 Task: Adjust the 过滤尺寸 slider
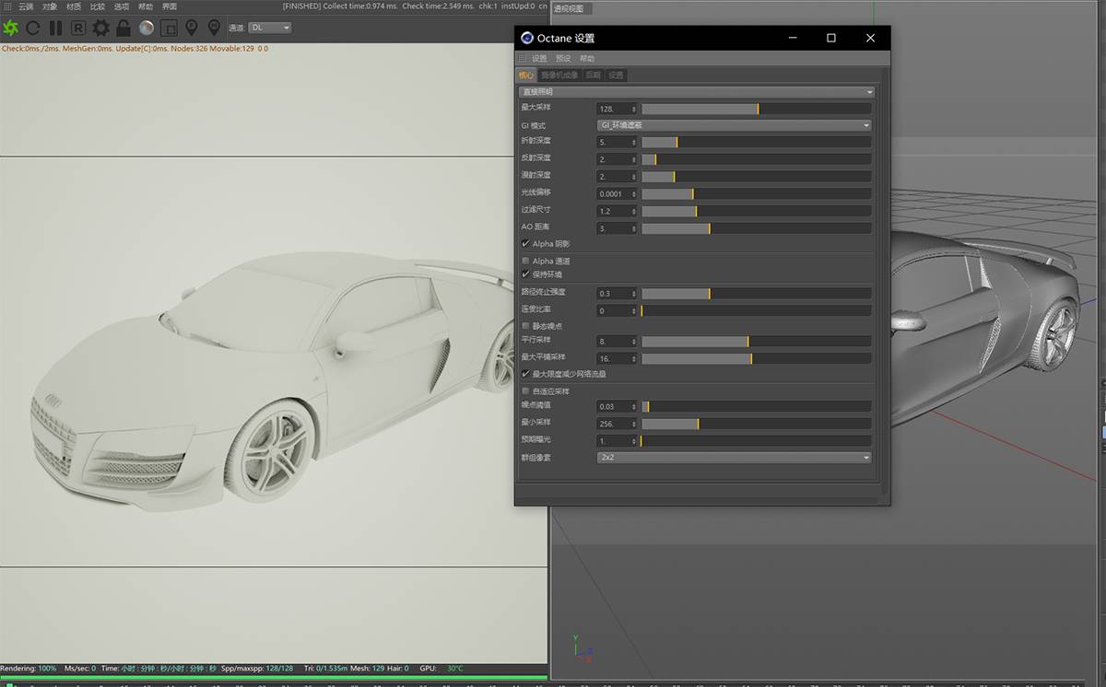tap(757, 211)
